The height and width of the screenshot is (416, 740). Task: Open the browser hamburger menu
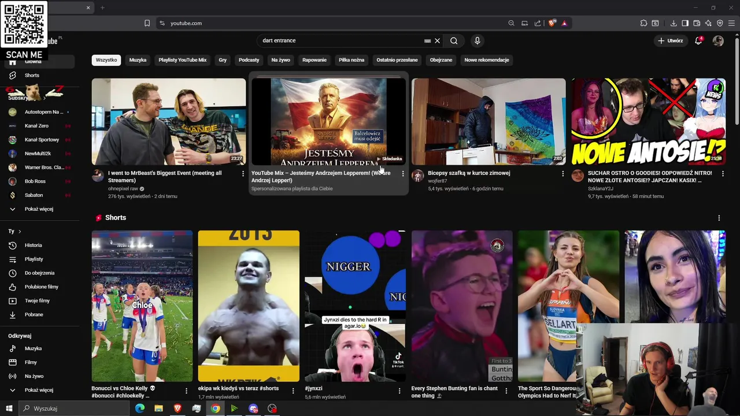point(731,23)
